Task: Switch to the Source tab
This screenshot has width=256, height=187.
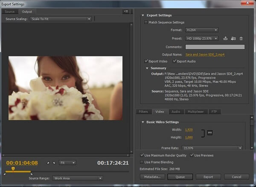Action: (x=9, y=12)
